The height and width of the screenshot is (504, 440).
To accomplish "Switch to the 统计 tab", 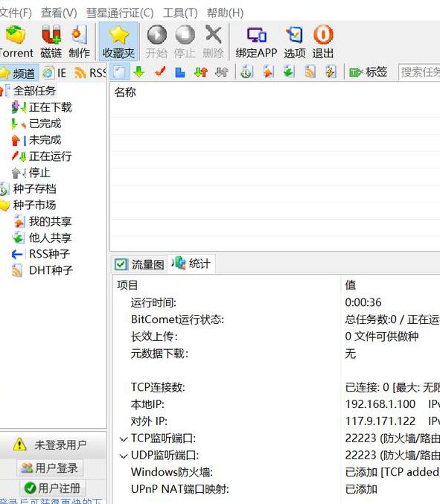I will 191,264.
